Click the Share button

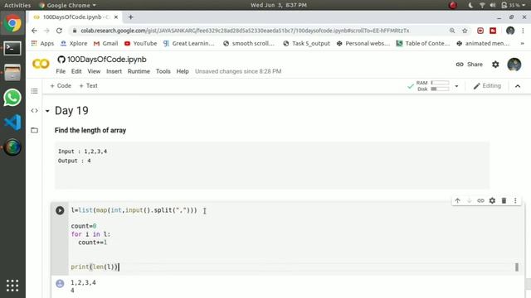(x=469, y=65)
